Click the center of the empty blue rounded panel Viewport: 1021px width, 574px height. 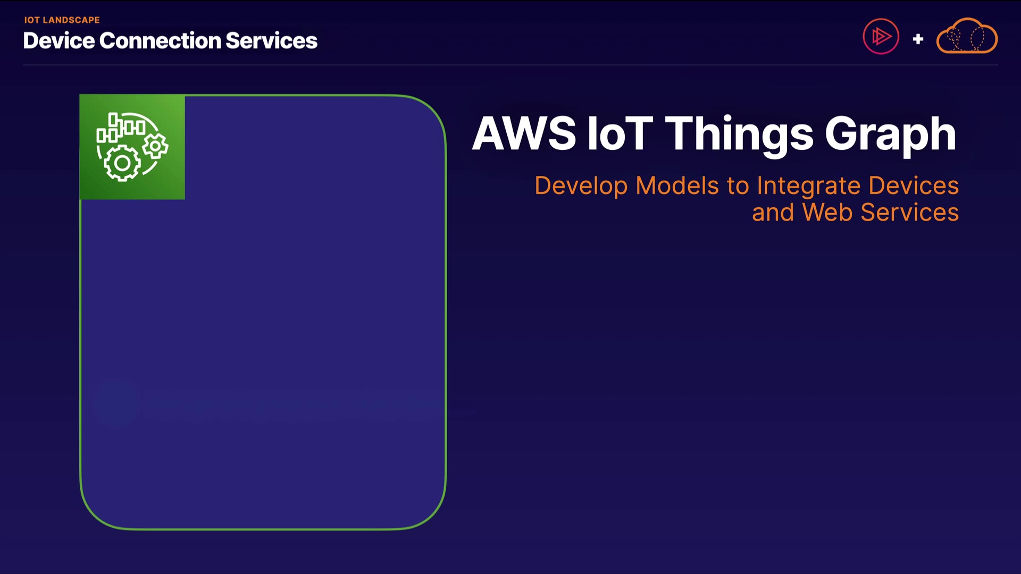coord(263,313)
